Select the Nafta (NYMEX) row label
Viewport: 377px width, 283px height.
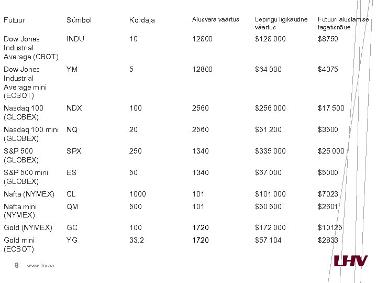coord(29,194)
